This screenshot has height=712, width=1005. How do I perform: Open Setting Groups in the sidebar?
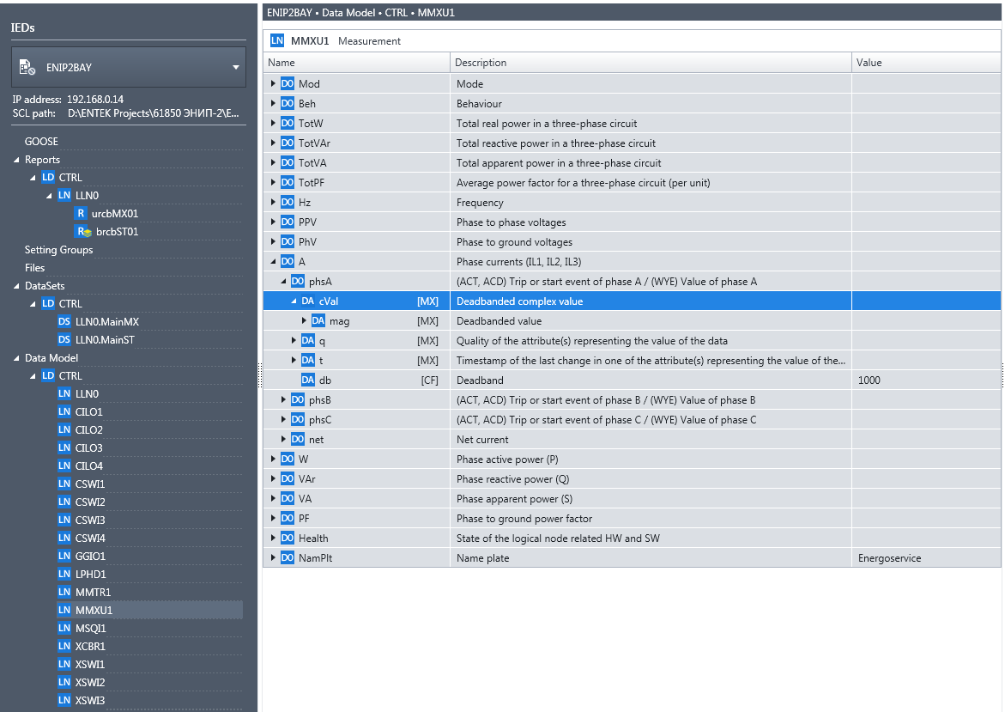(x=58, y=250)
